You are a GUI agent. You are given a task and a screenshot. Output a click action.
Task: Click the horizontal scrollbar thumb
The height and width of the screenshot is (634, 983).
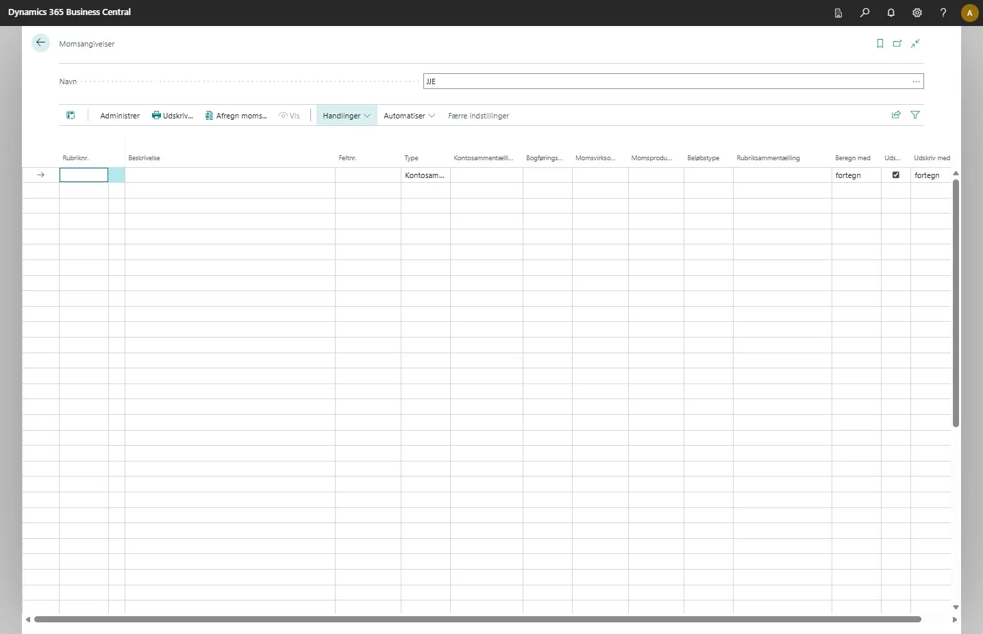477,620
